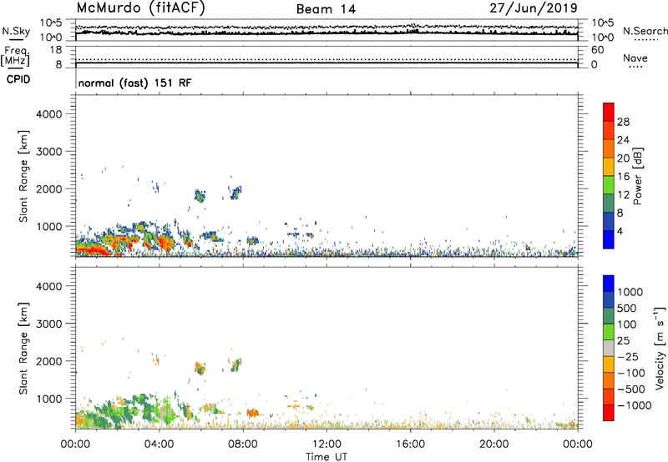Click the 16 tick on power colorbar
The height and width of the screenshot is (462, 668).
click(623, 177)
